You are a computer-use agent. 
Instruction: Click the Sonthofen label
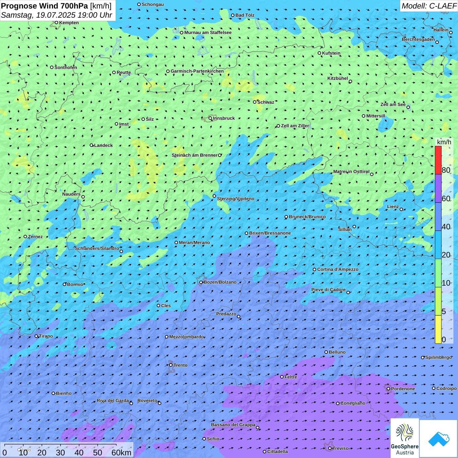pos(66,67)
